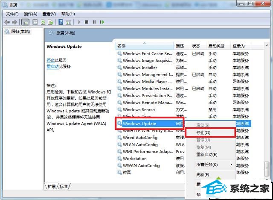Choose 停止(O) in the context menu
Screen dimensions: 273x200
(x=210, y=133)
